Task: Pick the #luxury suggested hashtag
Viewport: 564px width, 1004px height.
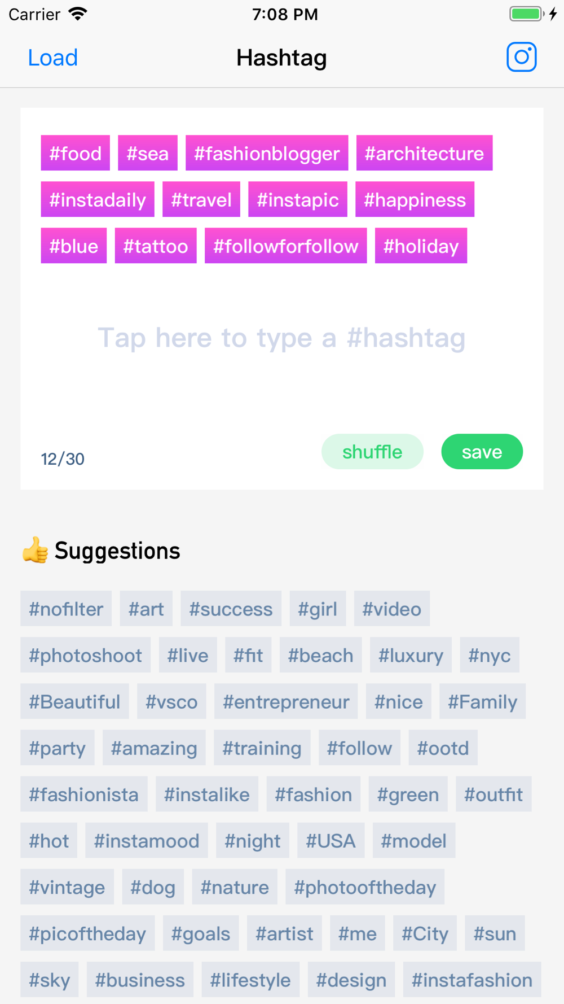Action: (411, 655)
